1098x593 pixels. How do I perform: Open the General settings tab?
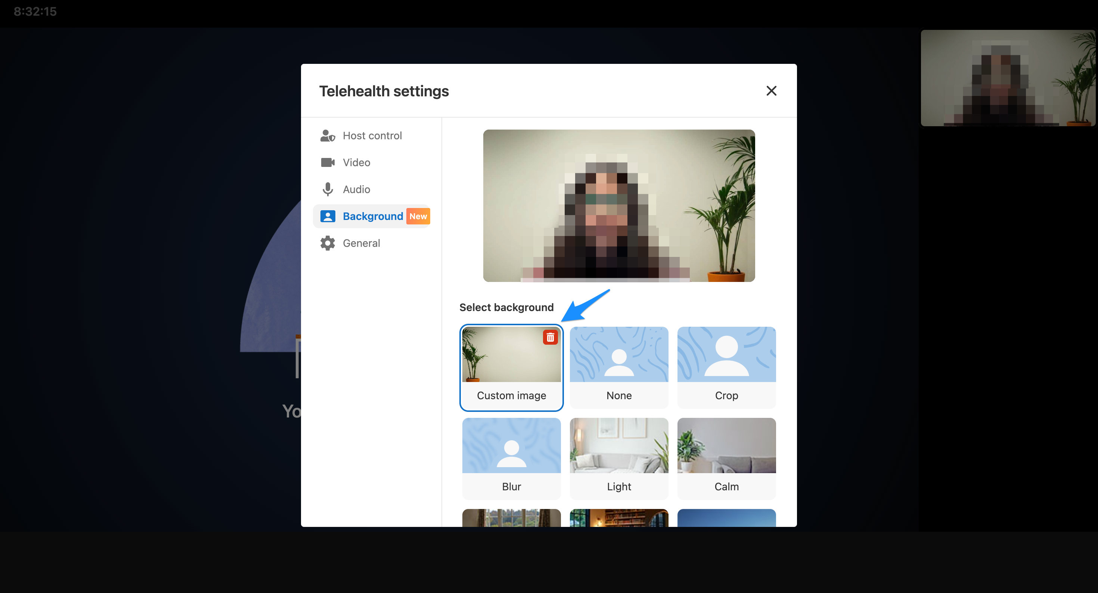(372, 243)
